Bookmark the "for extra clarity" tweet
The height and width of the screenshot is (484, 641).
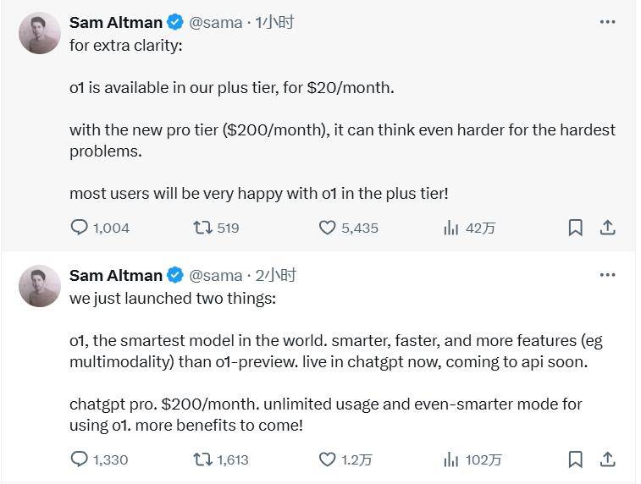click(575, 228)
